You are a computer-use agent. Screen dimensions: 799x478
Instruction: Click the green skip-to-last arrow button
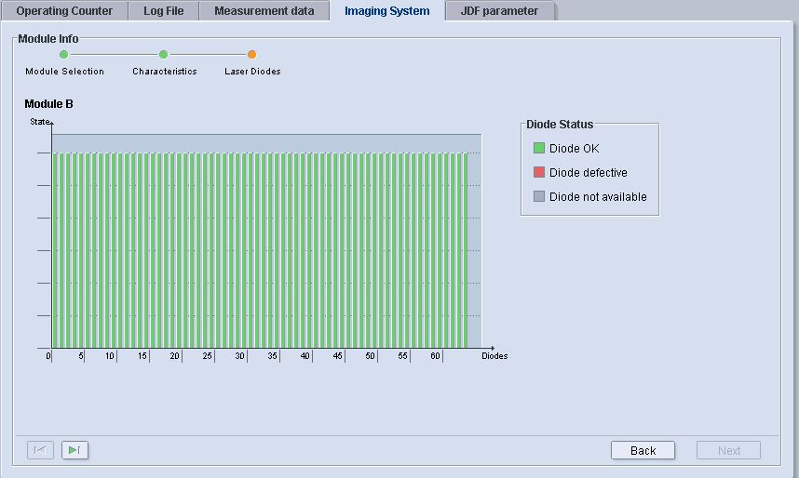click(x=74, y=450)
